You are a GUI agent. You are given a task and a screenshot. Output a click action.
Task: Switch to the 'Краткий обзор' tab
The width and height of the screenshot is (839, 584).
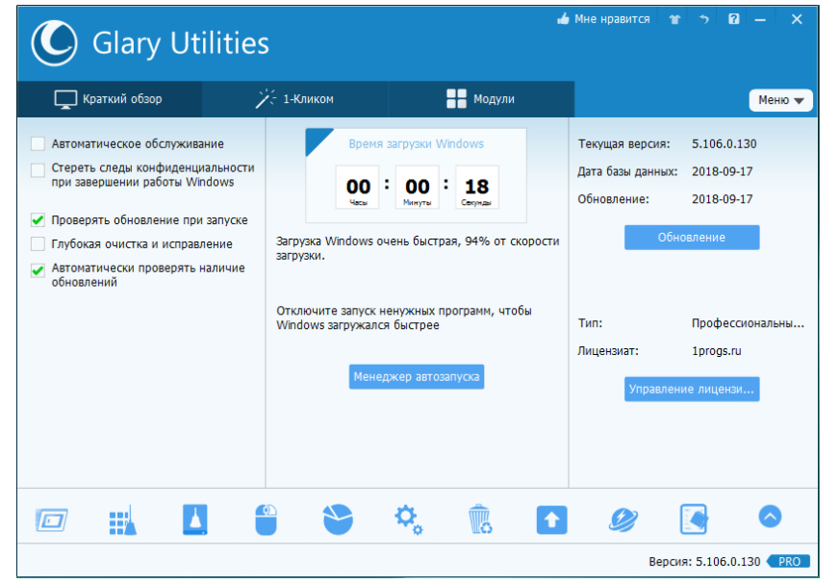(x=109, y=99)
